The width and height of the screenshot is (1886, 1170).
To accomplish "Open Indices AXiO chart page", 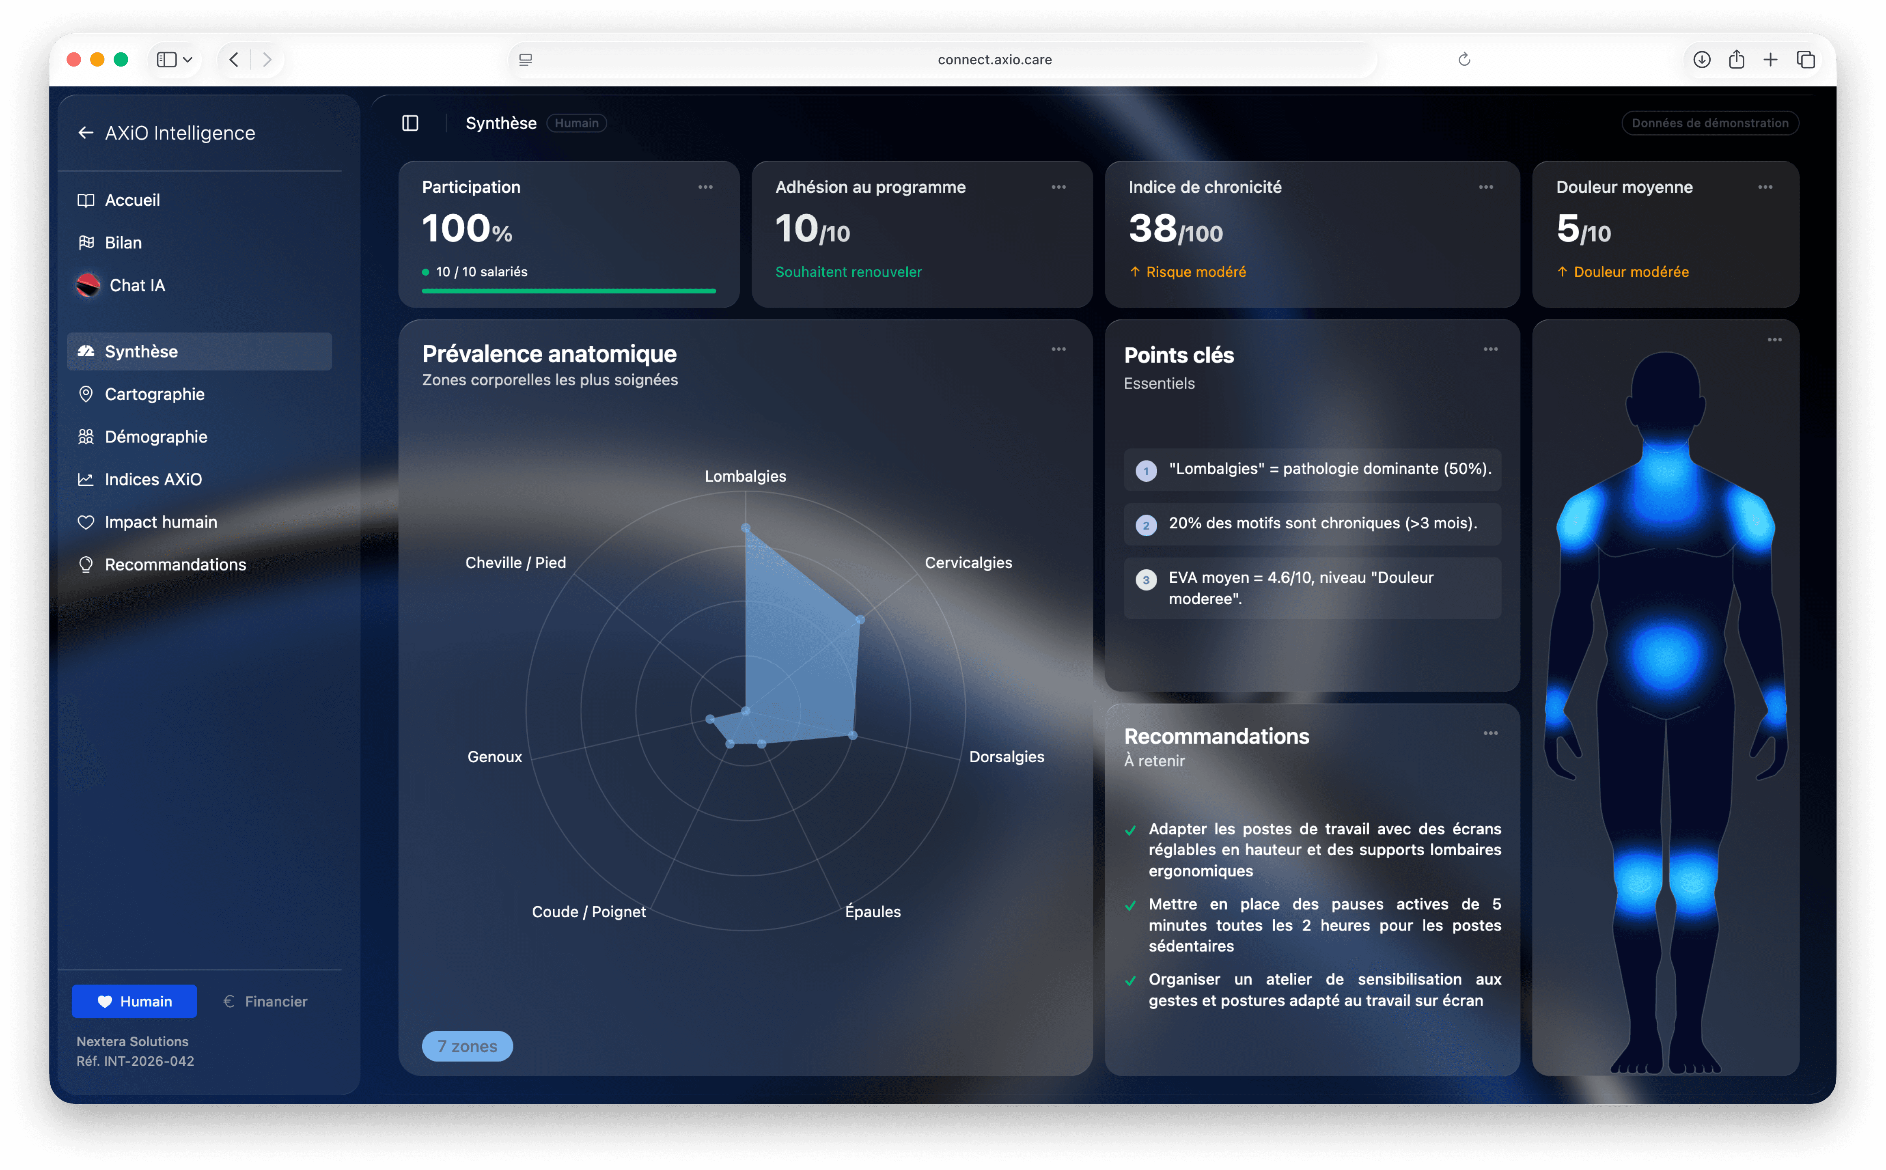I will point(153,479).
